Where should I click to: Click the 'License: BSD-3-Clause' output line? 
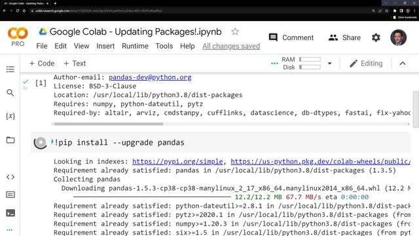(x=95, y=86)
